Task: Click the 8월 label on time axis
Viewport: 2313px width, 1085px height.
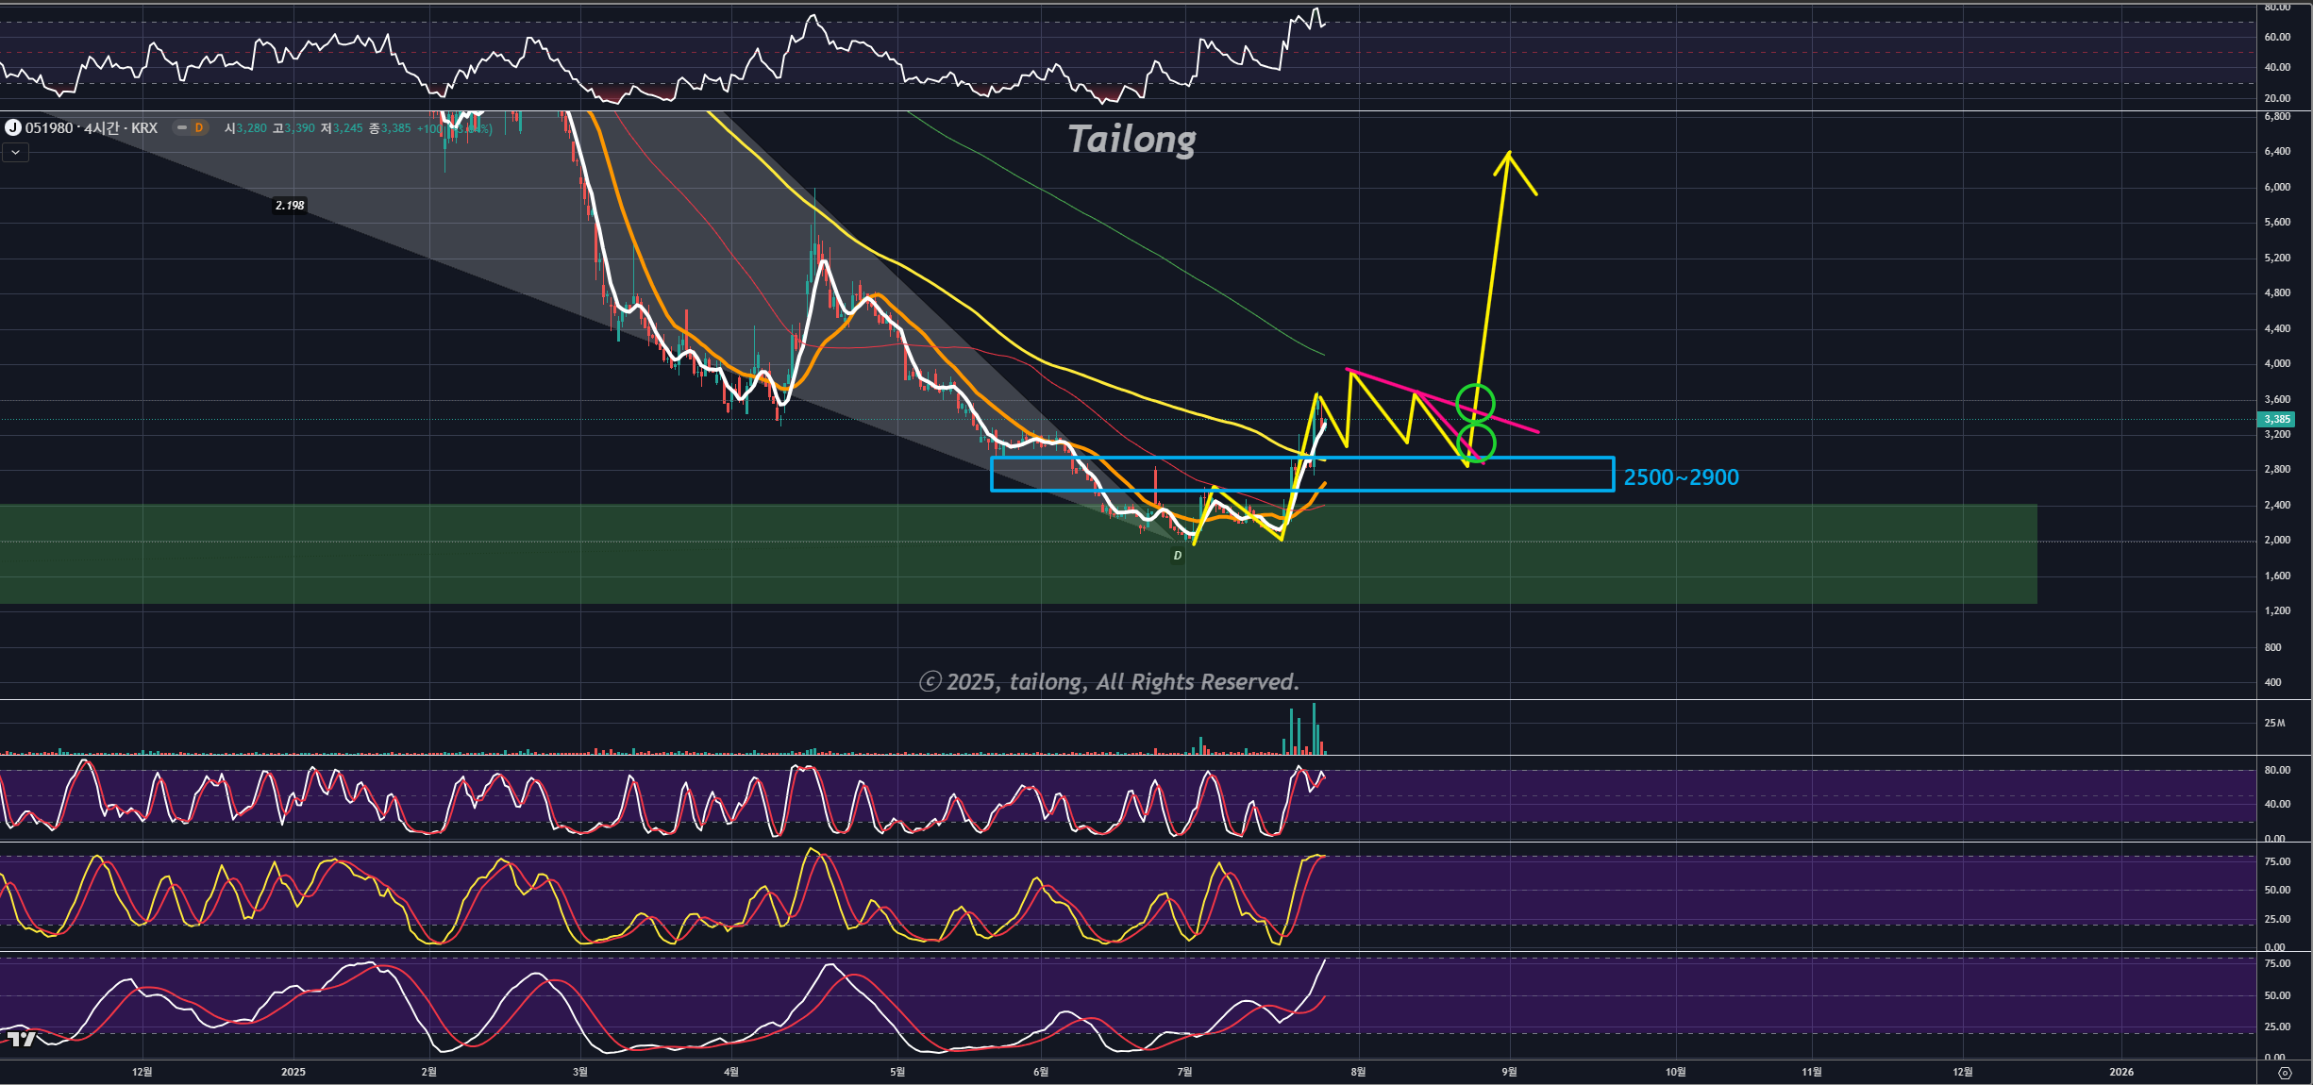Action: (x=1358, y=1072)
